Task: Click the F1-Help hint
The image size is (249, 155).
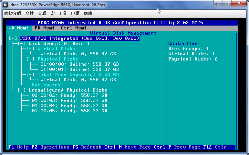Action: (x=19, y=147)
